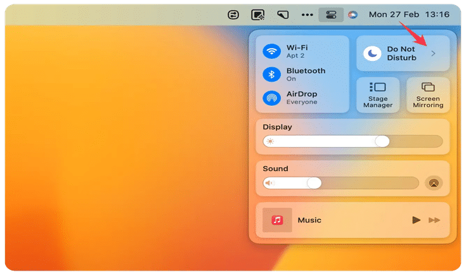This screenshot has height=275, width=466.
Task: Click the three-dots menu bar icon
Action: tap(307, 15)
